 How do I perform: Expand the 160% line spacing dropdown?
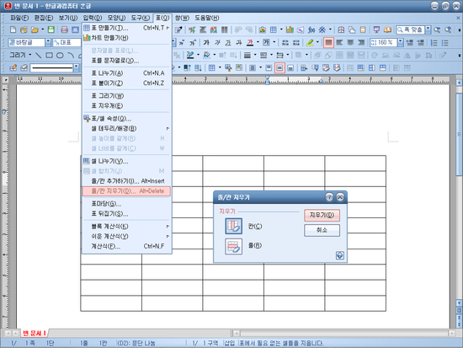click(x=400, y=43)
